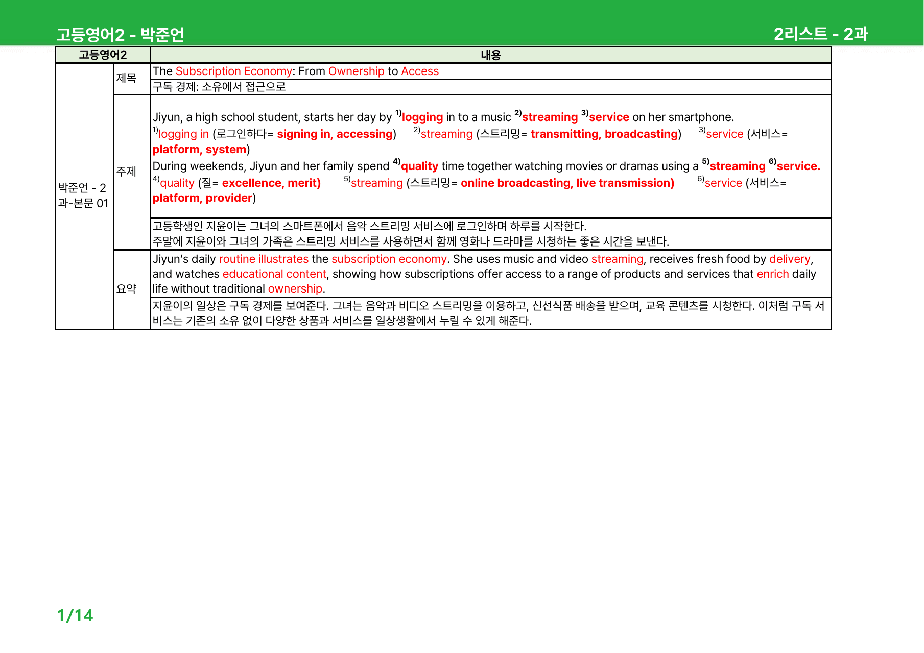Click the Korean sentence starting '고등학생인 지윤이는'
This screenshot has height=653, width=924.
369,226
